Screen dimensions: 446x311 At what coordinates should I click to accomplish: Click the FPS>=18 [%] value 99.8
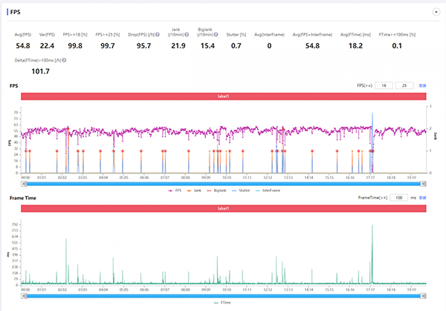(75, 46)
